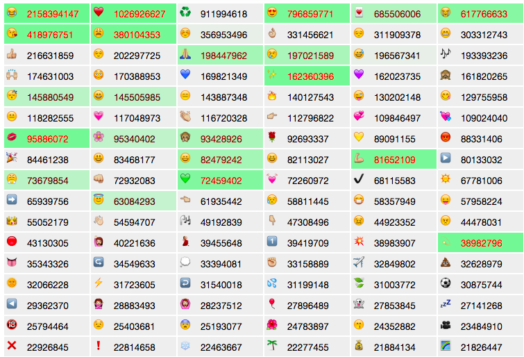
Task: Click the airplane emoji beside 32849802
Action: (359, 263)
